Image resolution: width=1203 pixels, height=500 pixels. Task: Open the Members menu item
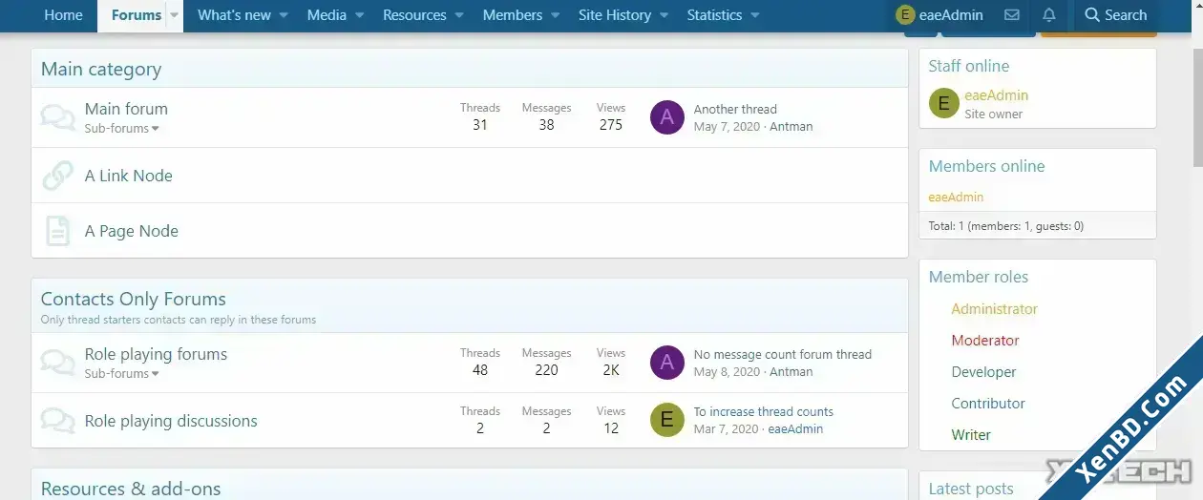(x=513, y=15)
